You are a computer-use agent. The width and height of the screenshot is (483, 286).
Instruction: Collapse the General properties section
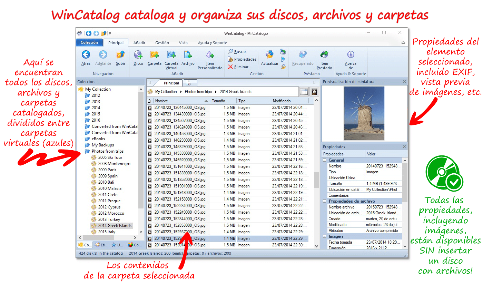click(324, 160)
